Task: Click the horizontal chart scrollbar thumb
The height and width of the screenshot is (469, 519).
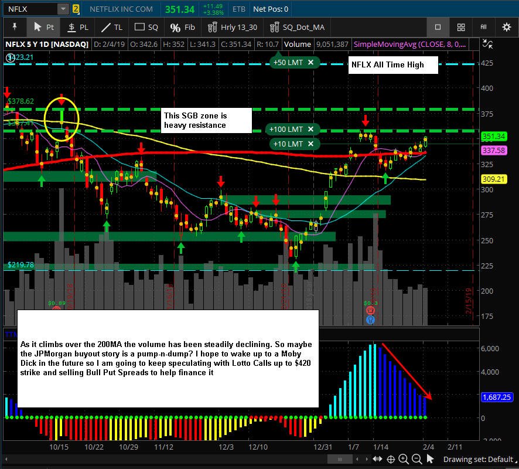Action: pos(340,459)
